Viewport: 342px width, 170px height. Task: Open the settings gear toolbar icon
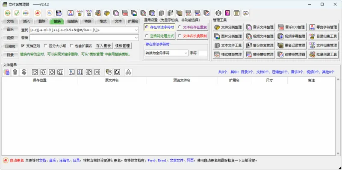(218, 13)
